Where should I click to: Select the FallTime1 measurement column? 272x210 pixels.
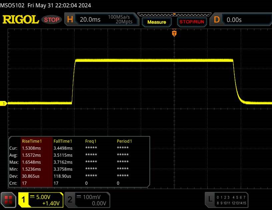[63, 141]
